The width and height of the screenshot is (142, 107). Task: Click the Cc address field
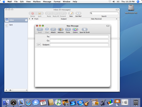(79, 41)
